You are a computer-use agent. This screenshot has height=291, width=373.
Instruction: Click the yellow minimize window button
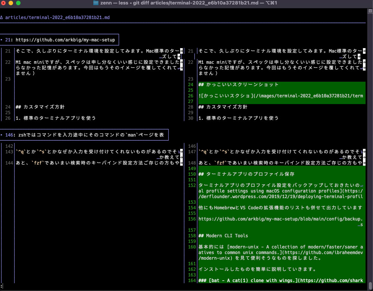11,3
